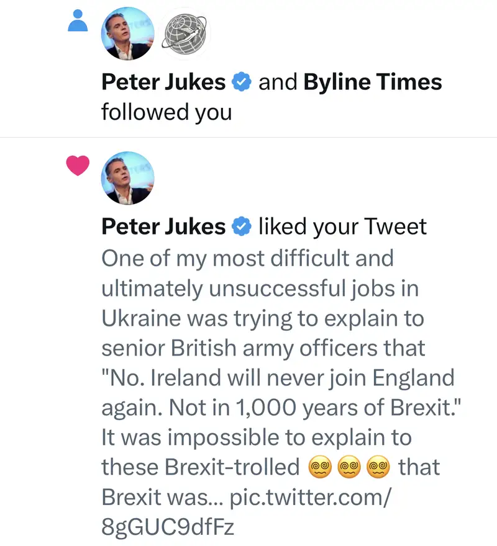Open Peter Jukes avatar in follow notification
The width and height of the screenshot is (497, 546).
coord(127,34)
